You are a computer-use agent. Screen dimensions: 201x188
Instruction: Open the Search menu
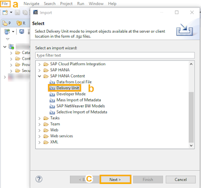point(50,4)
